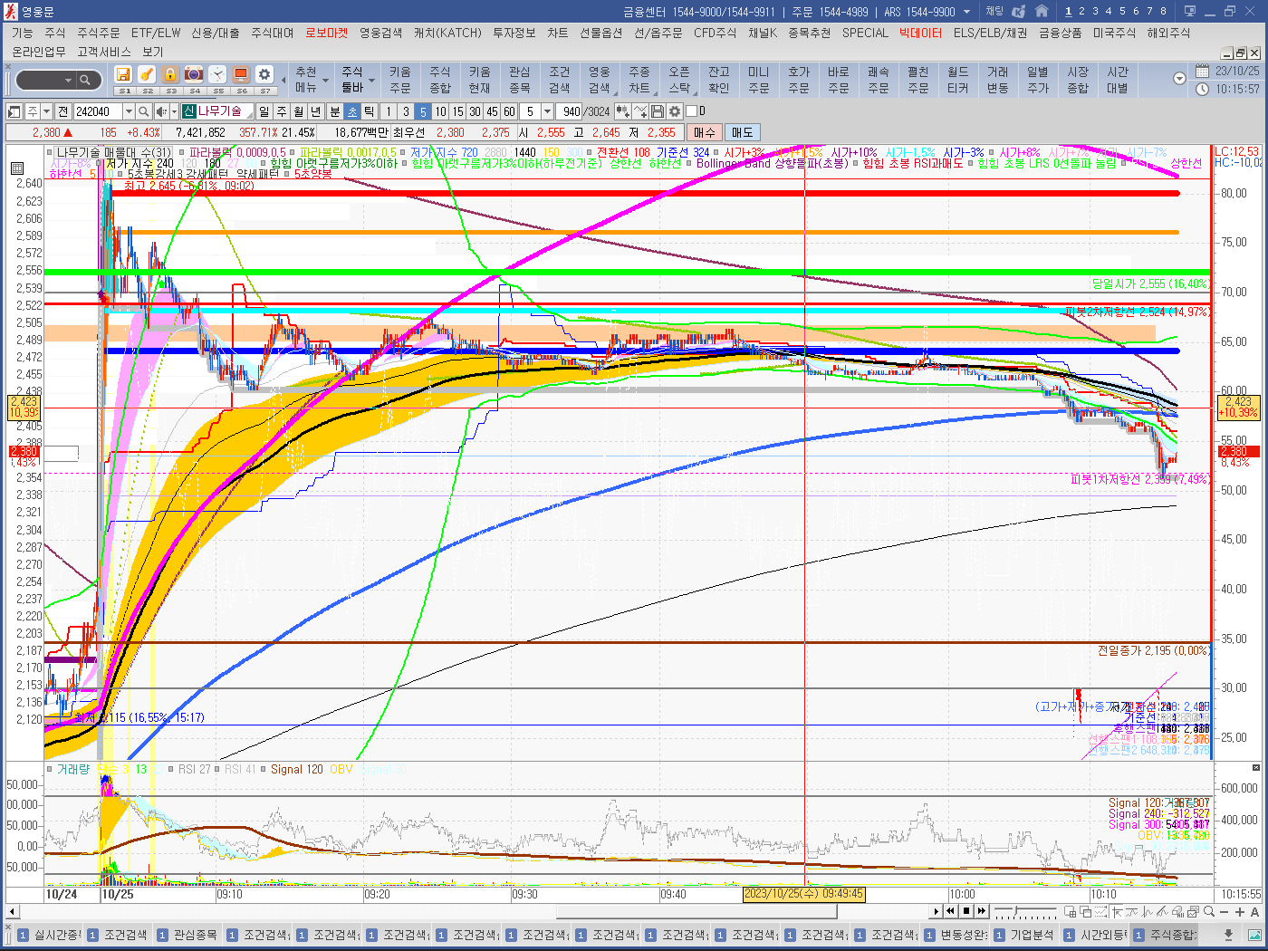
Task: Click the play button below the chart
Action: pyautogui.click(x=936, y=911)
